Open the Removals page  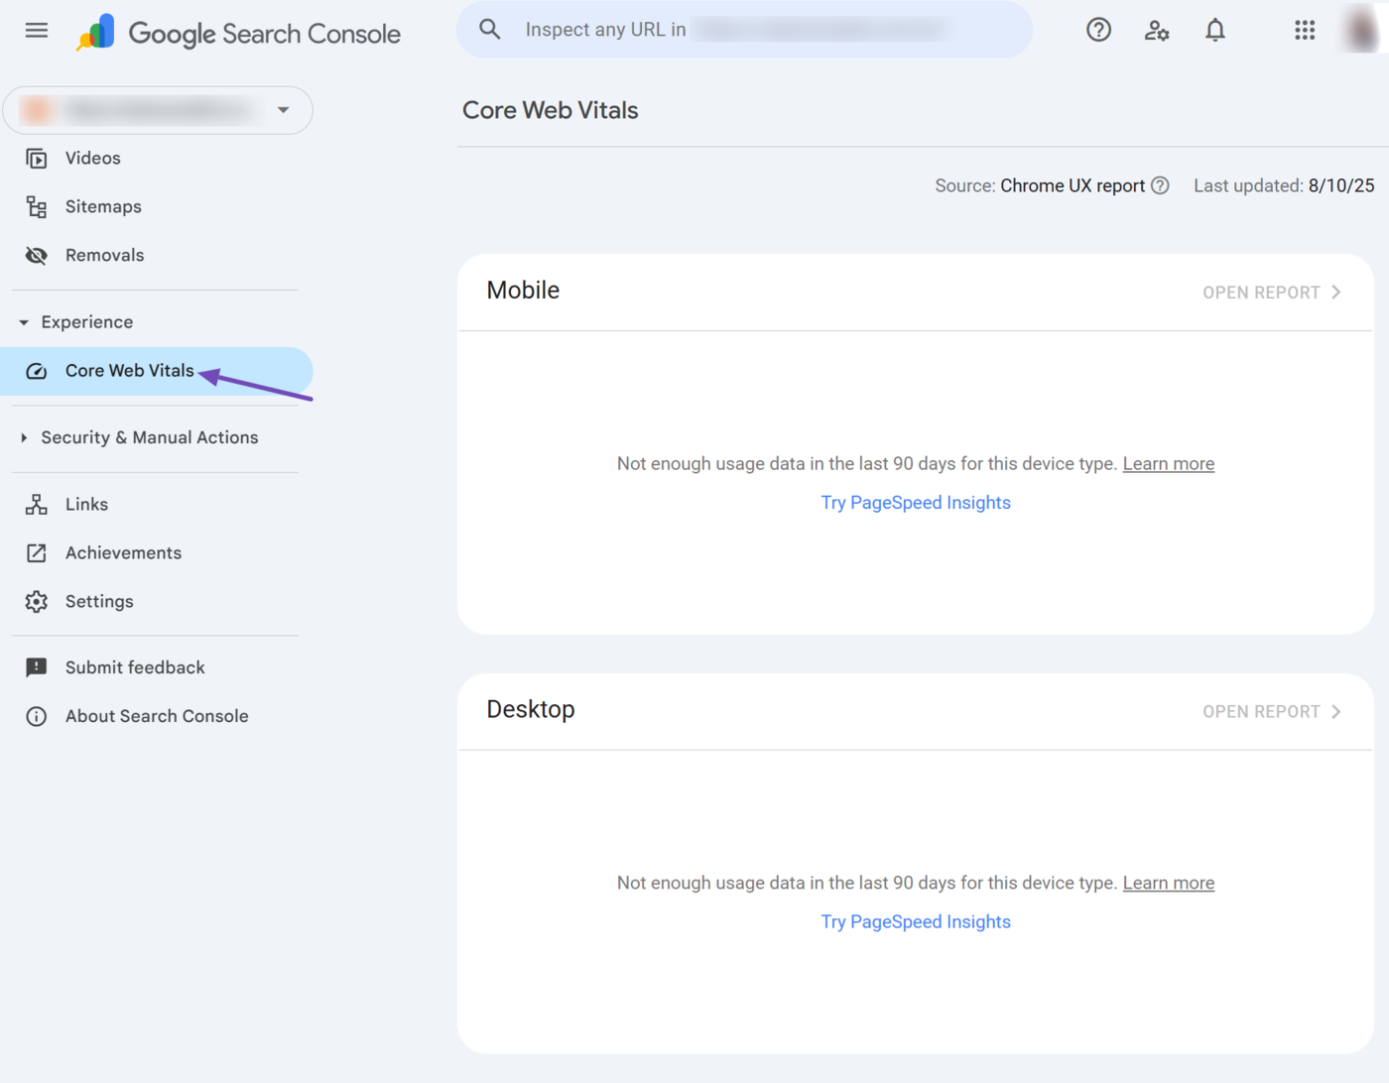(x=104, y=255)
